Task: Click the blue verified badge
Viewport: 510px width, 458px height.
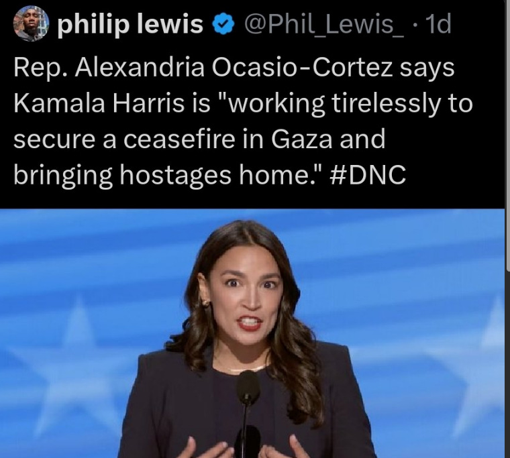Action: (223, 25)
